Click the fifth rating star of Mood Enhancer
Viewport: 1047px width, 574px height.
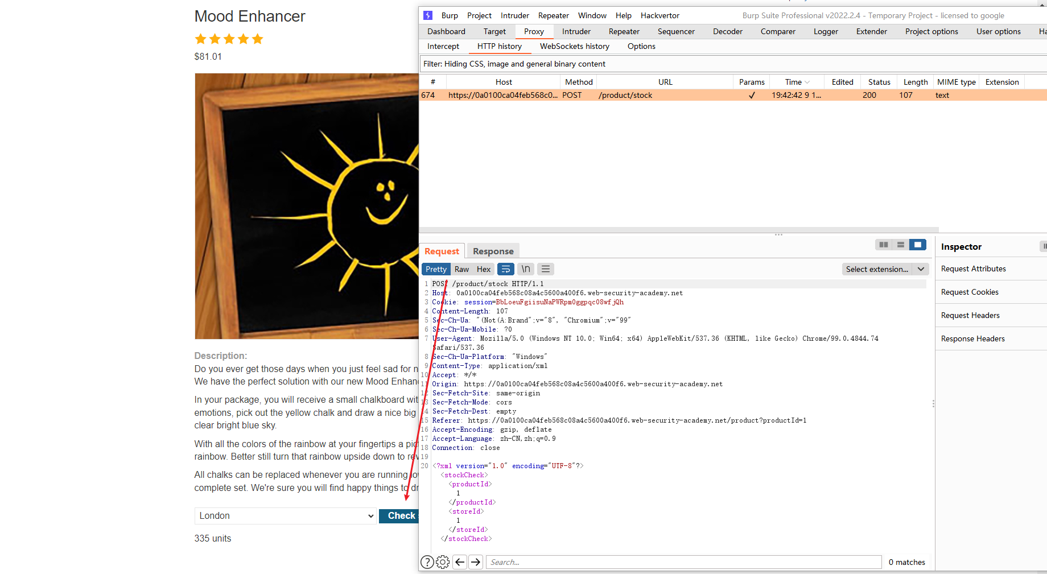(257, 39)
